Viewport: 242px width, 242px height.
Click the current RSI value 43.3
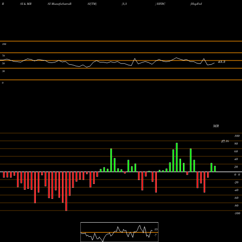221,62
